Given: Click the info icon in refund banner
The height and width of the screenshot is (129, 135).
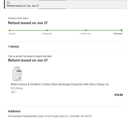Looking at the screenshot, I should [x=8, y=3].
